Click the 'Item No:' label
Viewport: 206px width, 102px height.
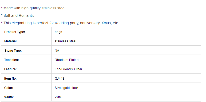click(10, 78)
